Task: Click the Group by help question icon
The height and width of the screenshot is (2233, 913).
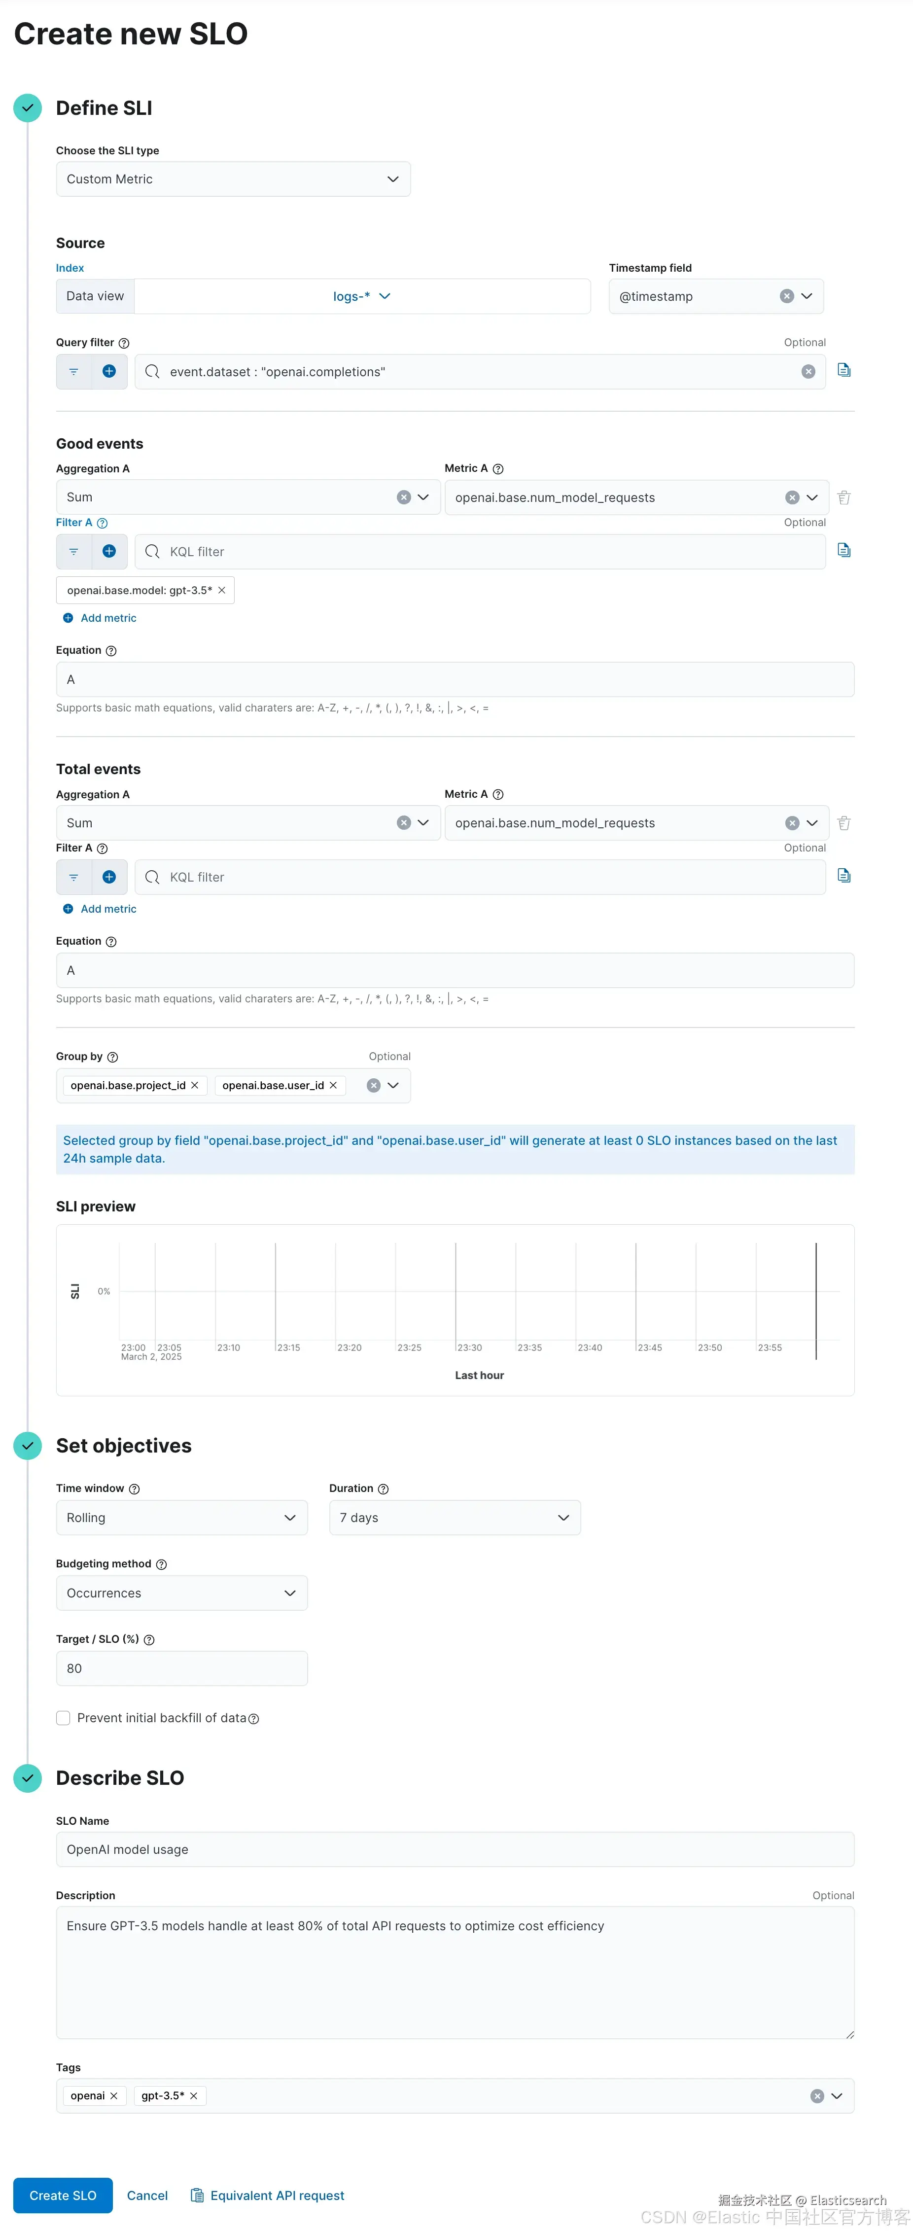Action: [113, 1057]
